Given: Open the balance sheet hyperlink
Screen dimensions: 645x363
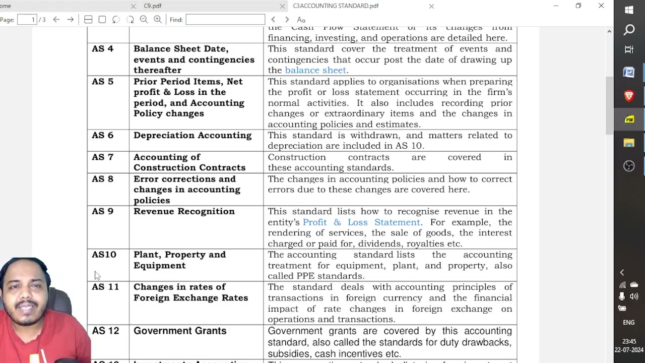Looking at the screenshot, I should click(x=315, y=70).
